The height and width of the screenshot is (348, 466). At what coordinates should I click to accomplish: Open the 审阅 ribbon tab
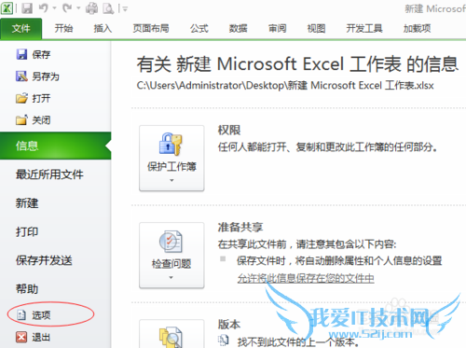click(278, 29)
